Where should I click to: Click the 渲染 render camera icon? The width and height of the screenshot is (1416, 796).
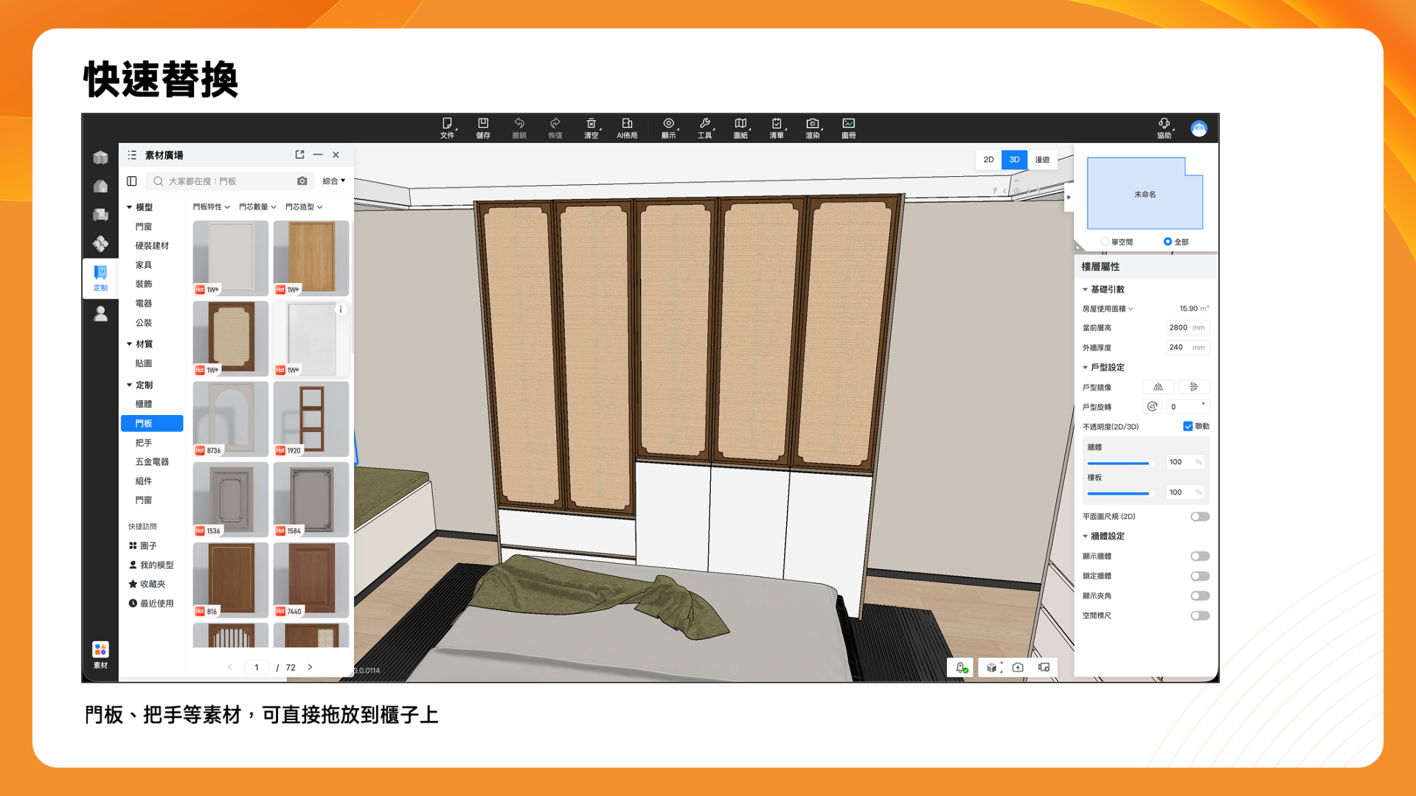[x=812, y=124]
